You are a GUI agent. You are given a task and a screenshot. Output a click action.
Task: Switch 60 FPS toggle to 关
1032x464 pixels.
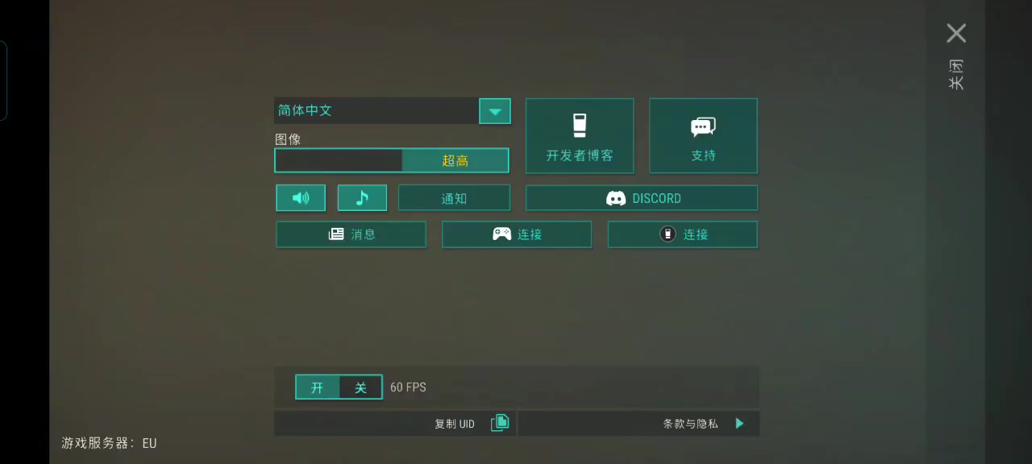[x=360, y=387]
